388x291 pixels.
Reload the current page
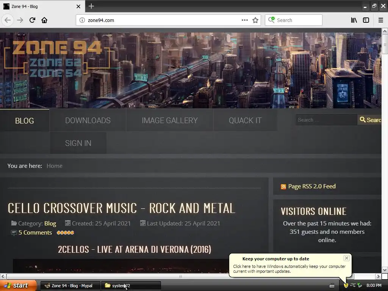[32, 20]
